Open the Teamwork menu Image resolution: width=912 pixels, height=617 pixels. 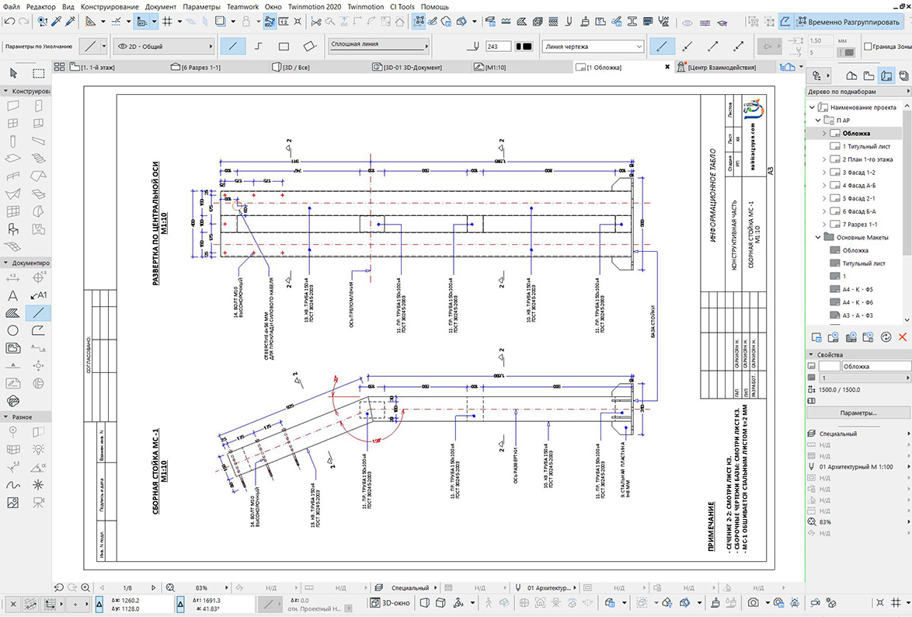tap(242, 6)
